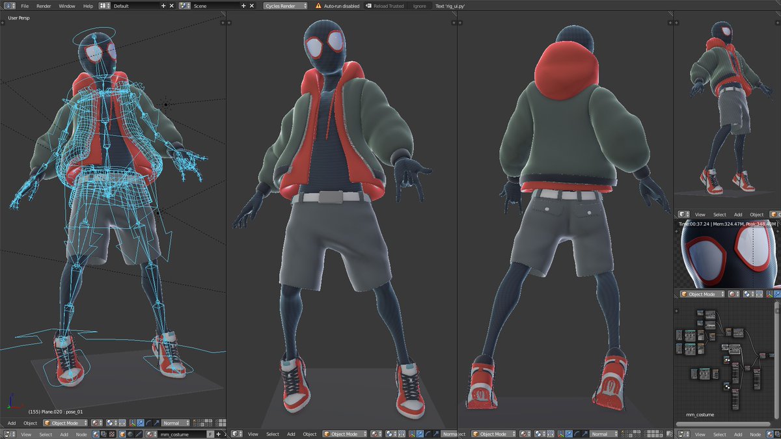This screenshot has width=781, height=439.
Task: Open pivot point selector in front-view middle viewport
Action: pos(390,434)
